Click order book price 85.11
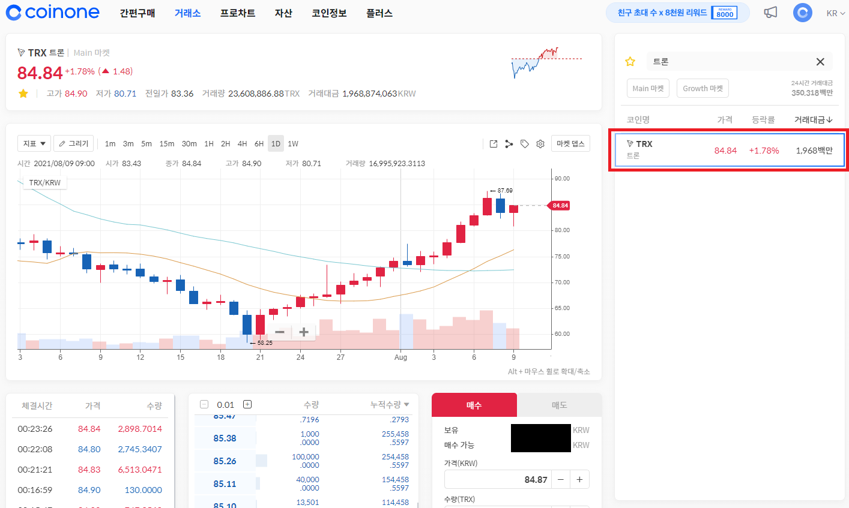The width and height of the screenshot is (849, 508). point(225,484)
